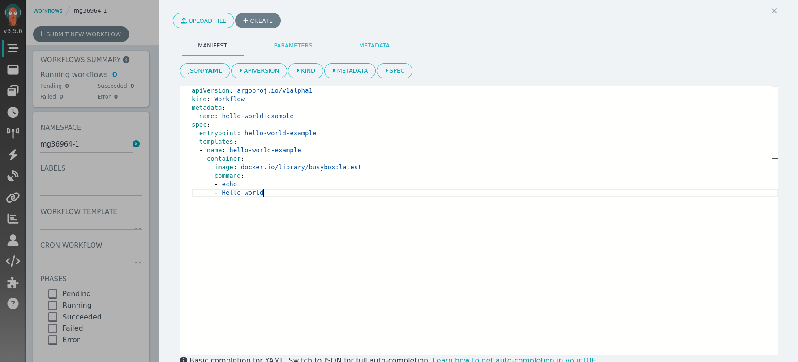Open API Docs code icon
The height and width of the screenshot is (362, 798).
tap(13, 261)
